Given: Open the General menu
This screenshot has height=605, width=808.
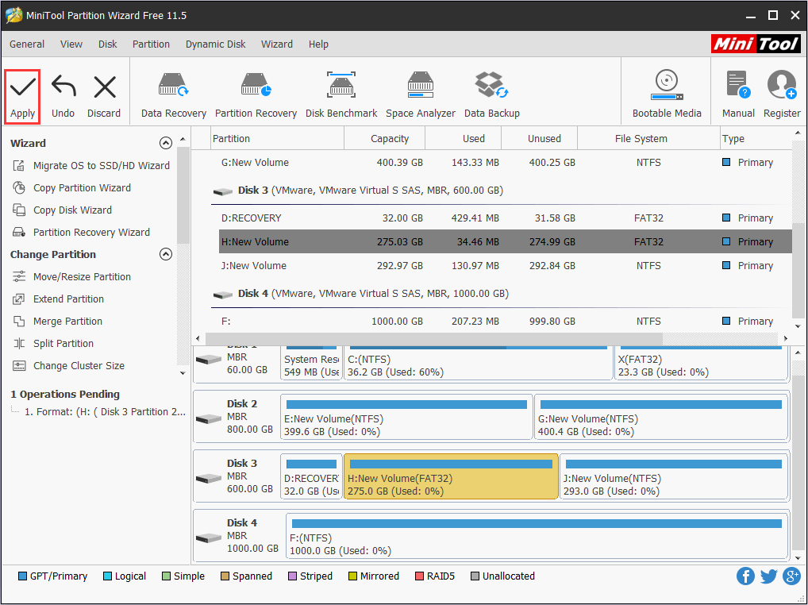Looking at the screenshot, I should coord(27,44).
